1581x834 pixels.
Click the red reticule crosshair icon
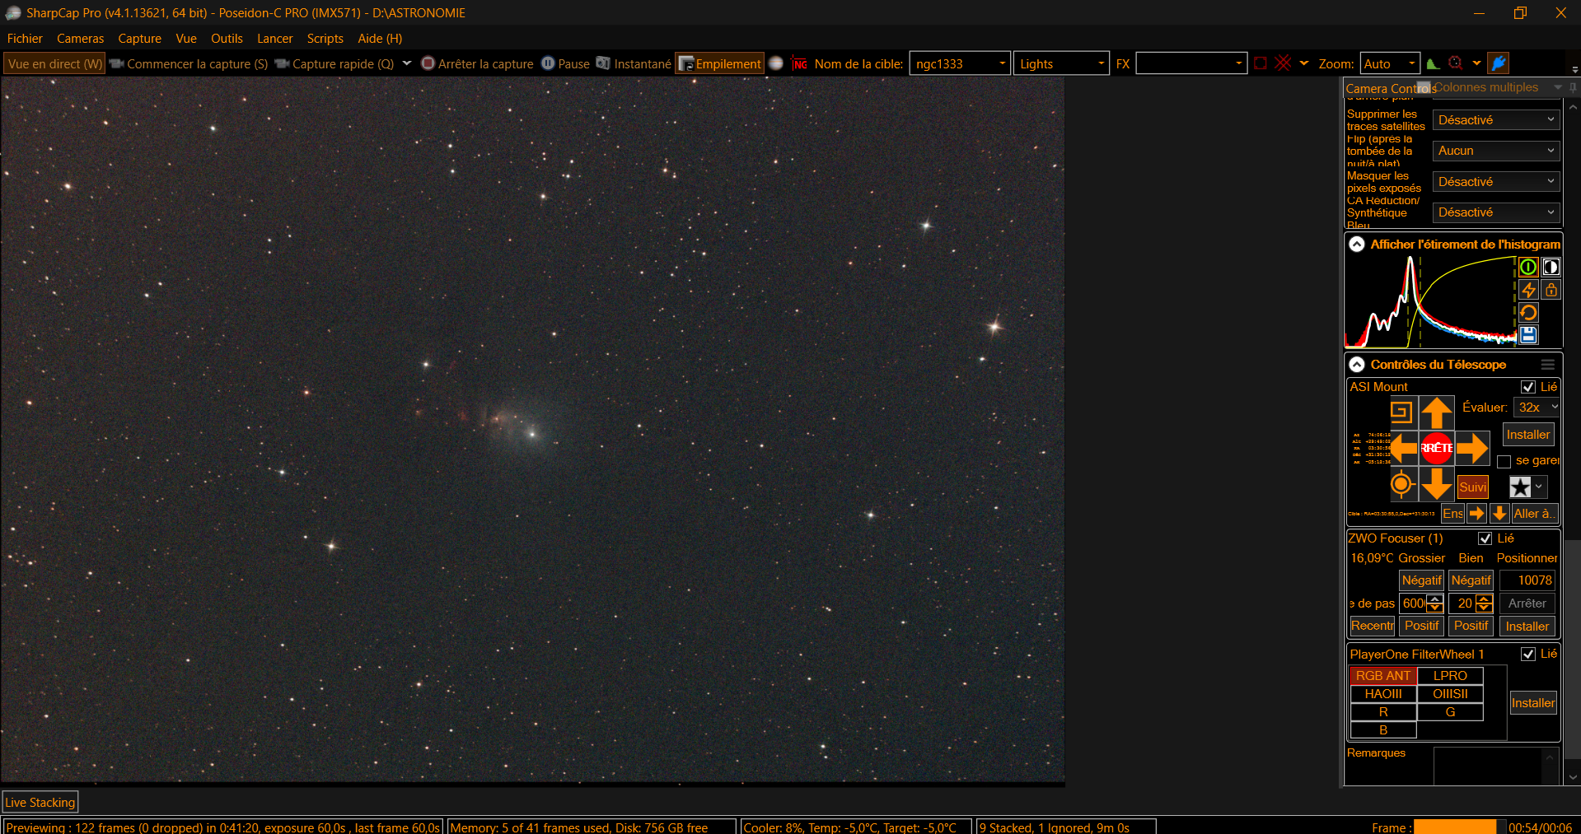(1284, 63)
